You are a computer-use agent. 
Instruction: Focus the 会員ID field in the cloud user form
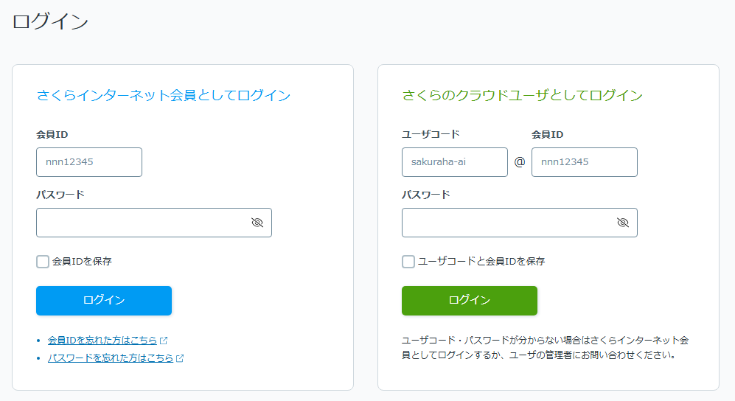(x=584, y=162)
